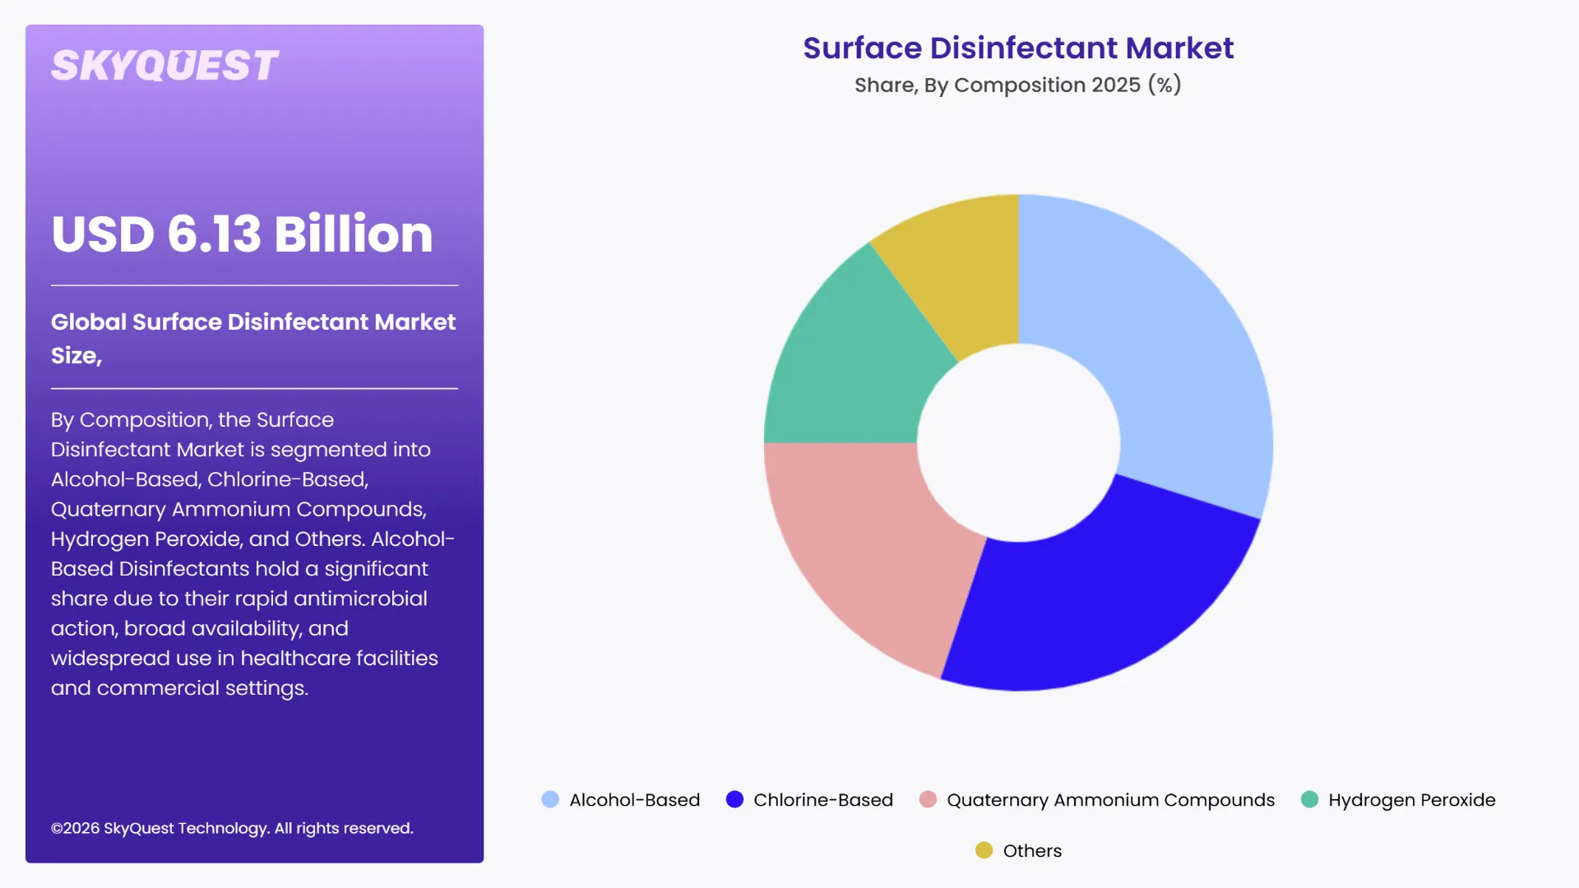Image resolution: width=1579 pixels, height=888 pixels.
Task: Click the USD 6.13 Billion figure
Action: click(x=242, y=234)
